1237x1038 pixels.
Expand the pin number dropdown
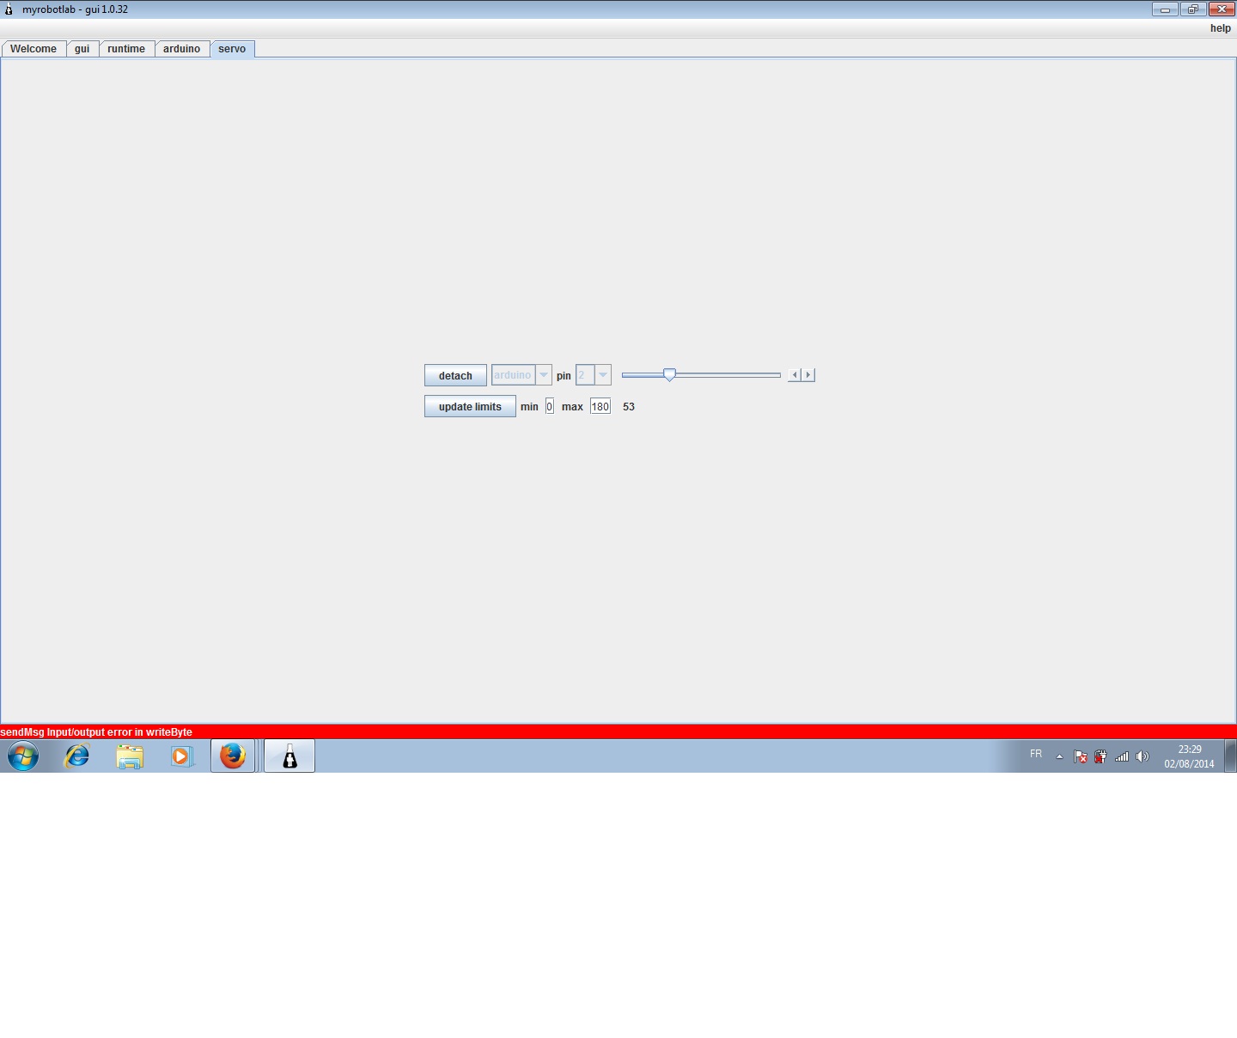(x=603, y=375)
